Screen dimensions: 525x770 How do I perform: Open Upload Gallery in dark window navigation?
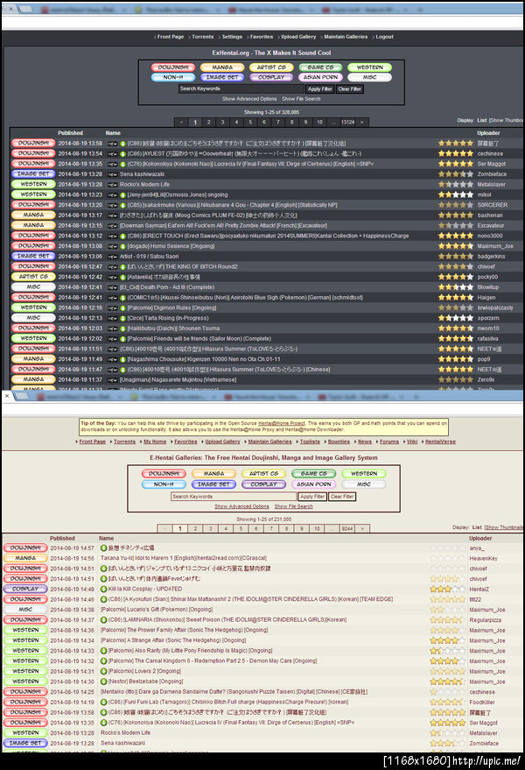tap(298, 37)
